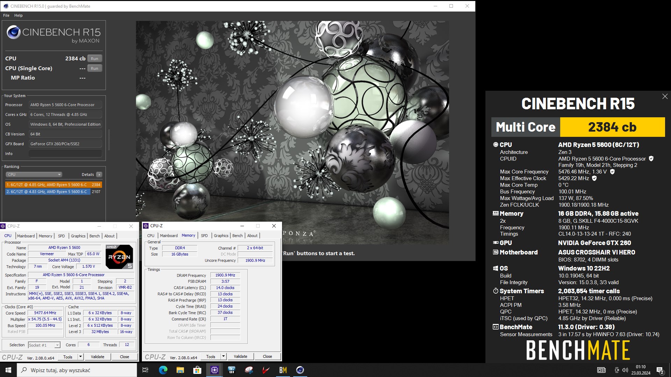Click the Ryzen 5 logo in CPU-Z
Image resolution: width=671 pixels, height=377 pixels.
(x=119, y=257)
